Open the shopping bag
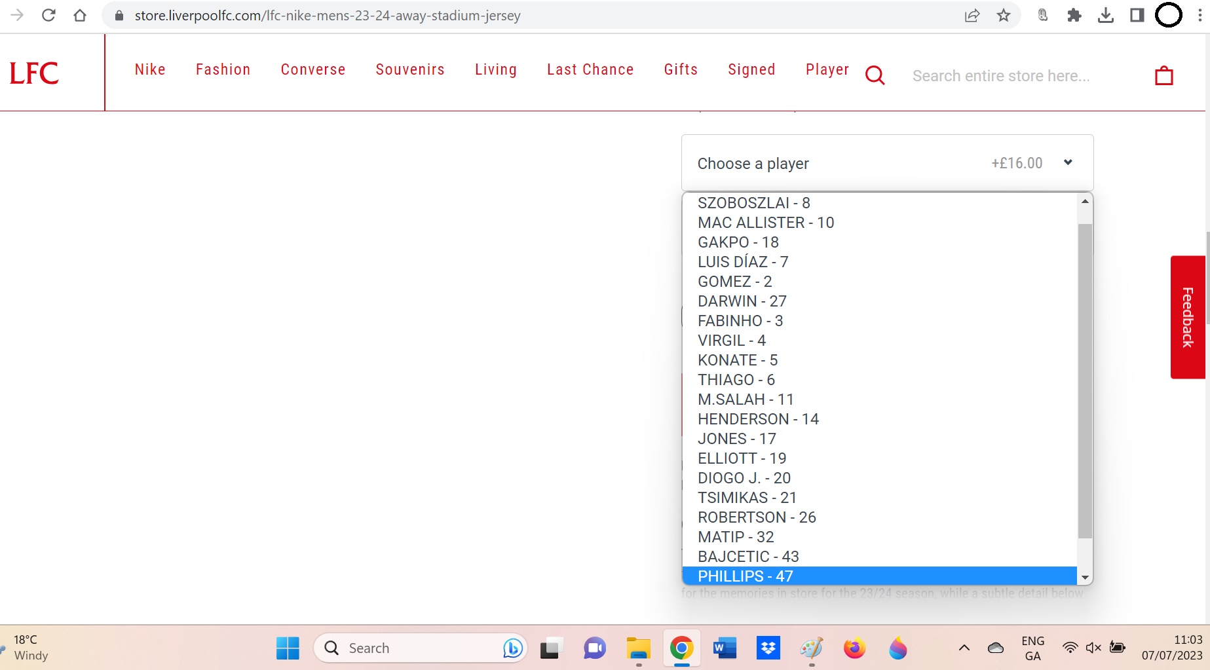 point(1164,75)
